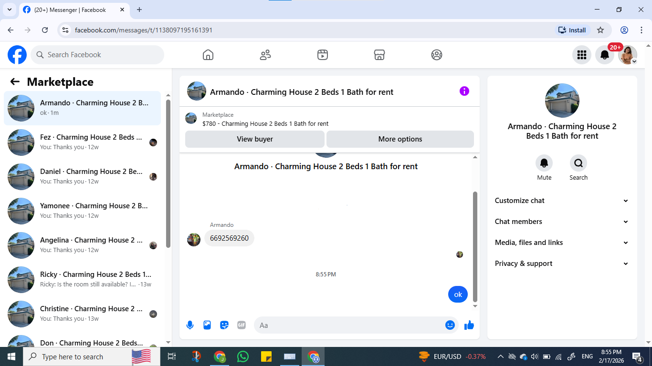This screenshot has width=652, height=366.
Task: Open Christine conversation in the list
Action: (83, 314)
